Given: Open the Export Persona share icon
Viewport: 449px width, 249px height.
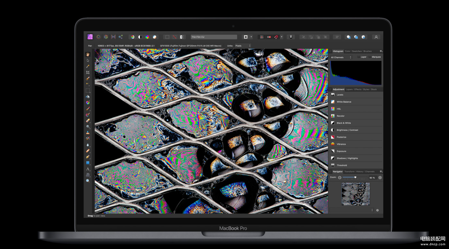Looking at the screenshot, I should pos(121,37).
